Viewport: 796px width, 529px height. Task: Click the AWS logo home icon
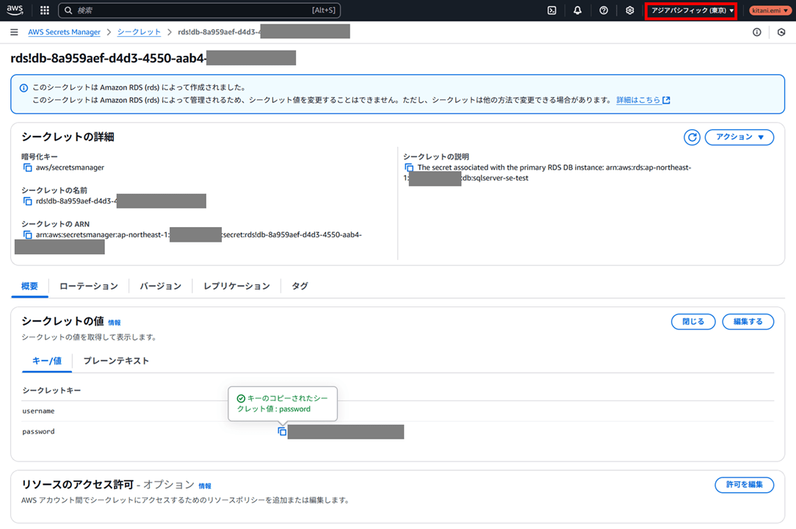[x=15, y=10]
